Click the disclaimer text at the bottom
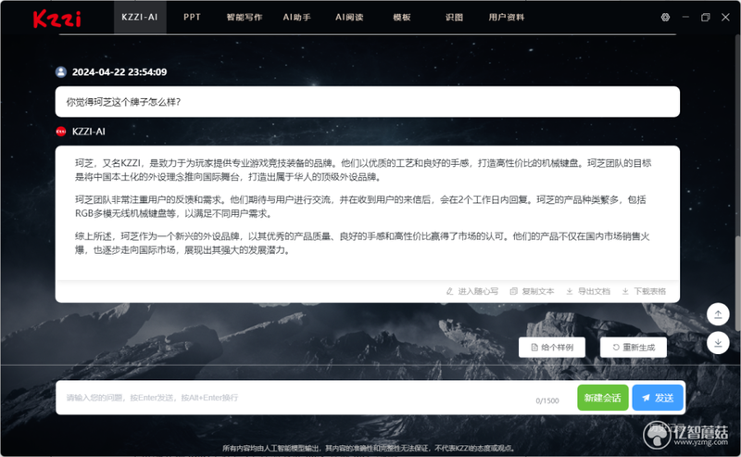 pos(369,448)
